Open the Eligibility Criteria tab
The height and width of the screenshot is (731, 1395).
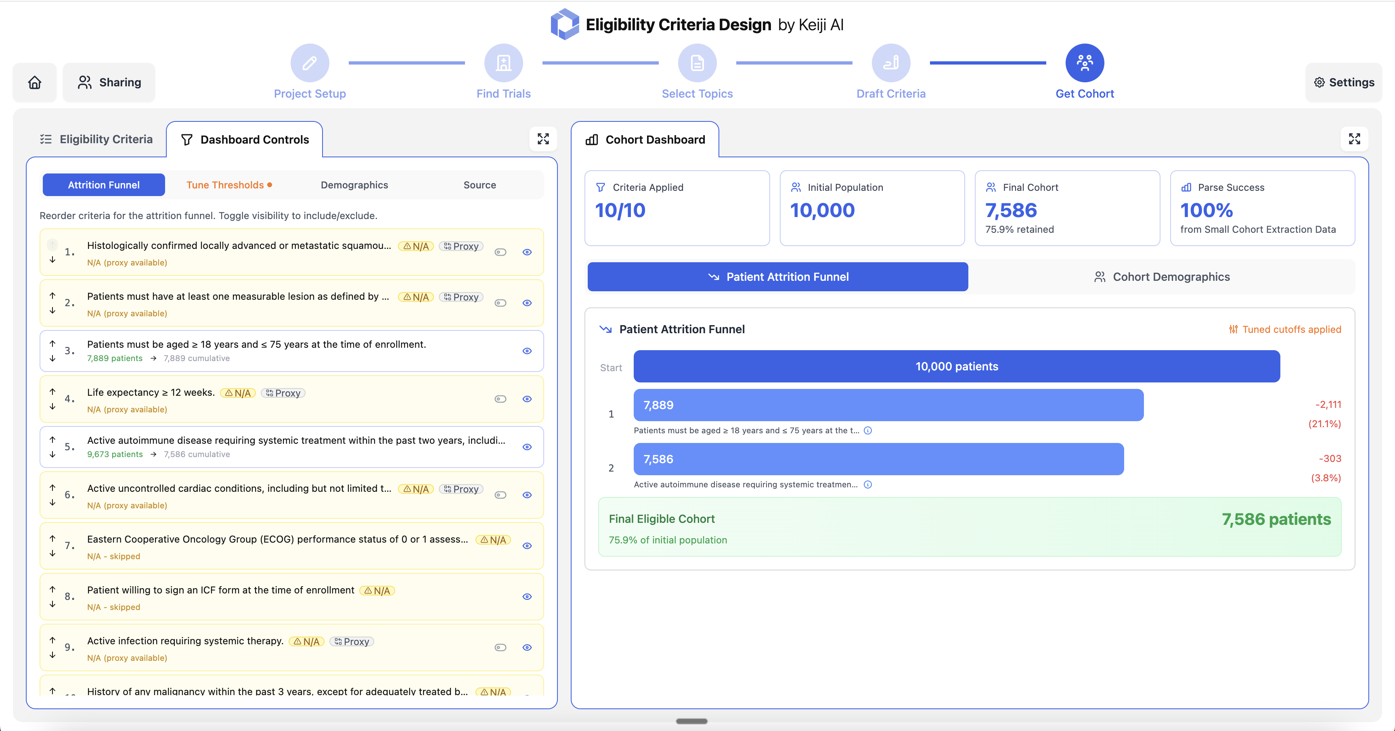(x=96, y=140)
